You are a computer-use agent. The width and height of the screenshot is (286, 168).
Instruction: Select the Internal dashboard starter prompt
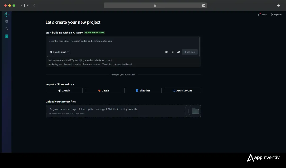[123, 64]
